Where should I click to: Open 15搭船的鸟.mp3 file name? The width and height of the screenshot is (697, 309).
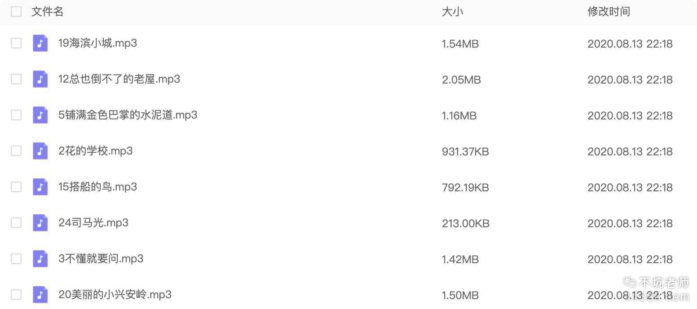tap(97, 187)
